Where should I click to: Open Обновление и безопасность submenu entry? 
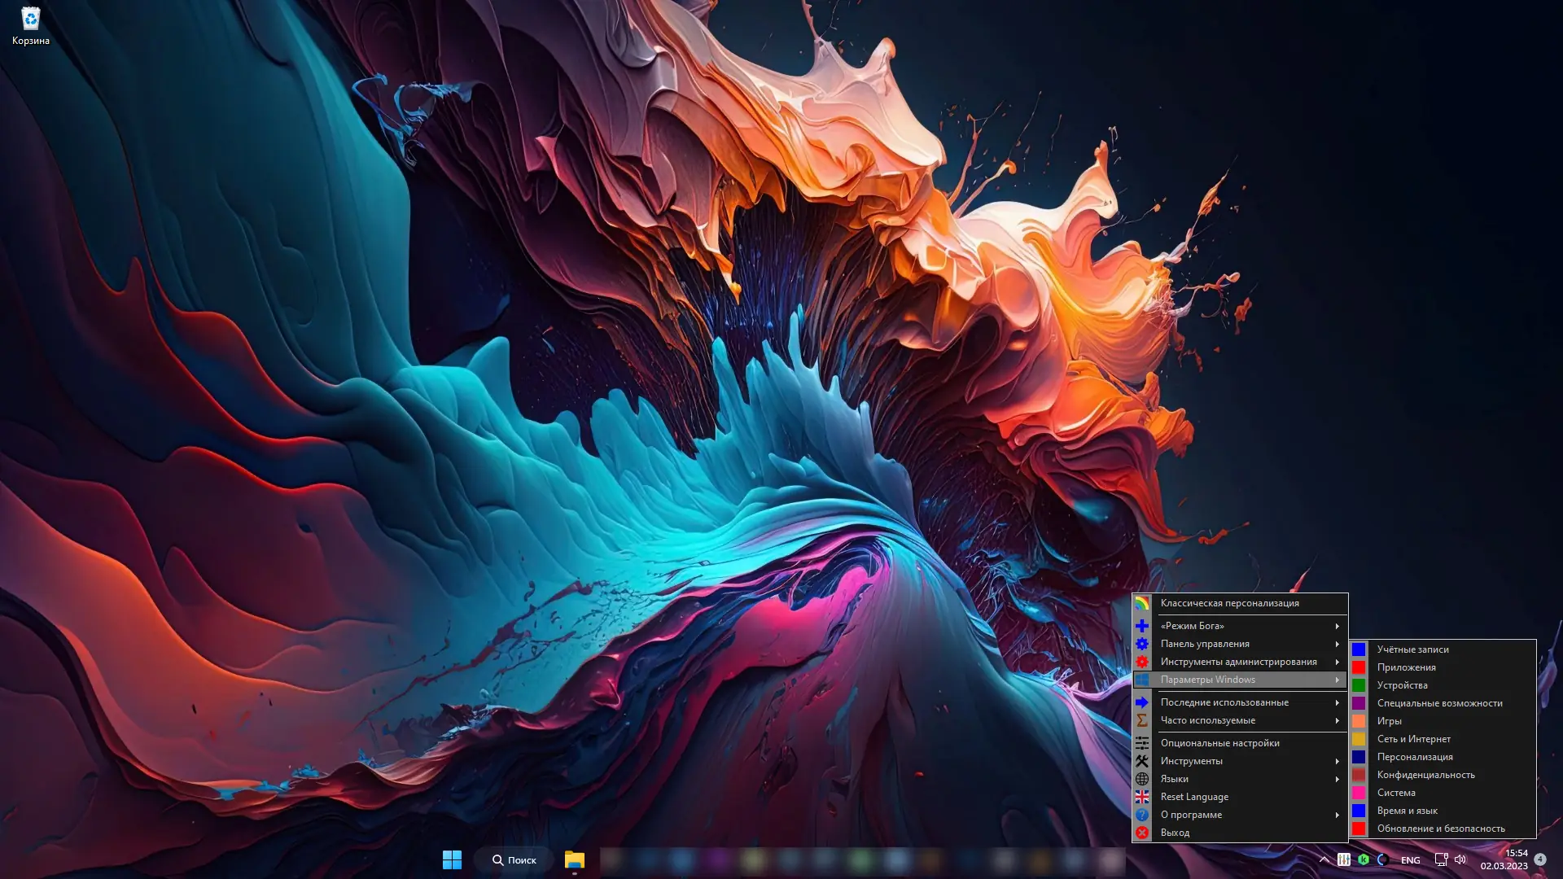[x=1440, y=829]
